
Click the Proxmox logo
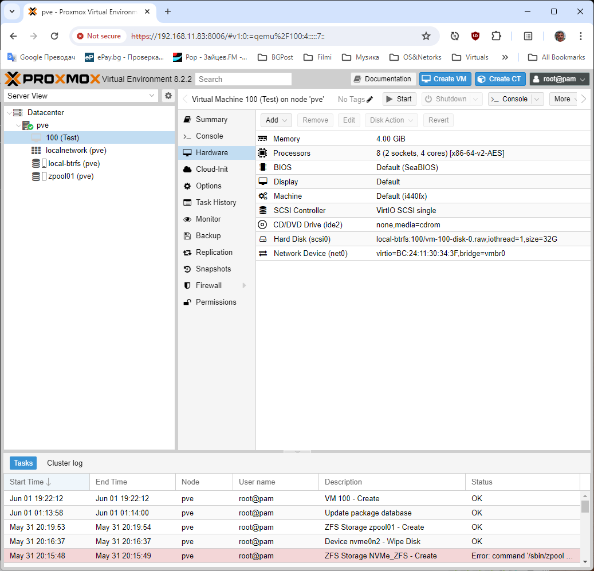tap(52, 79)
